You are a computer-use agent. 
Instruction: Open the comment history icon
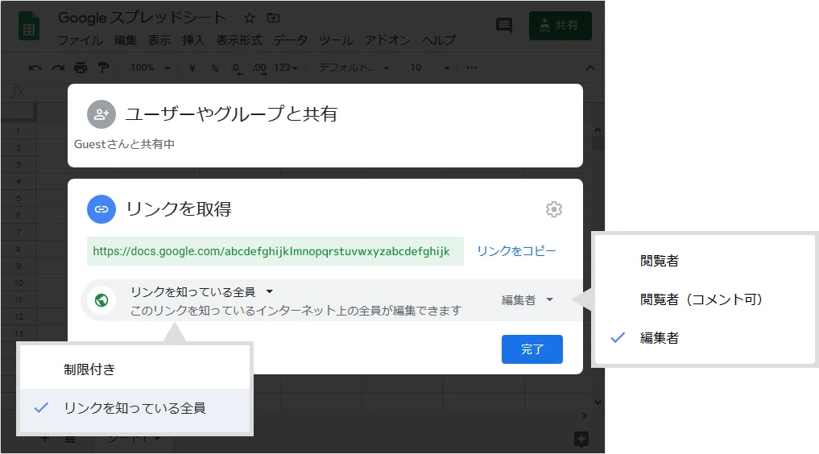click(x=504, y=25)
